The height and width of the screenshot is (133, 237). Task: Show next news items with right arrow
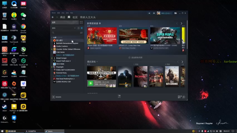coord(181,23)
